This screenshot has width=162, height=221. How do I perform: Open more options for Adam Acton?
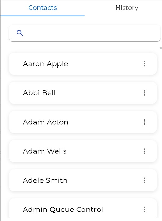point(144,122)
